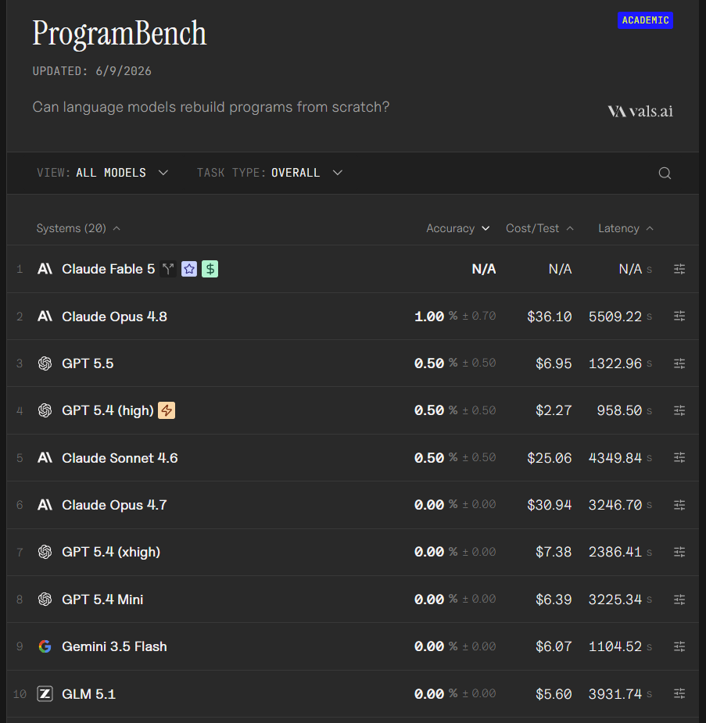
Task: Open the Claude Sonnet 4.6 model link
Action: point(120,458)
